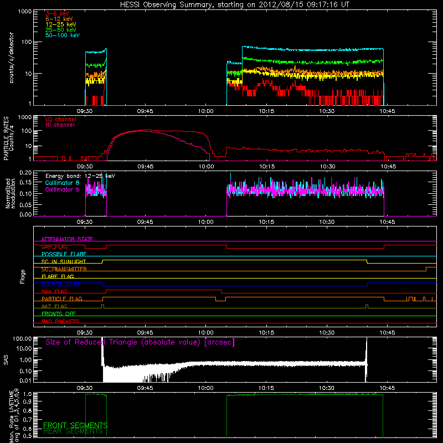Click the 25-50 keV legend label

(x=61, y=30)
